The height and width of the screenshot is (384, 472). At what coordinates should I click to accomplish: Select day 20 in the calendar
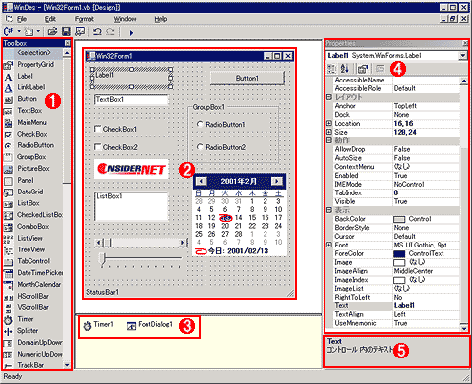[225, 226]
